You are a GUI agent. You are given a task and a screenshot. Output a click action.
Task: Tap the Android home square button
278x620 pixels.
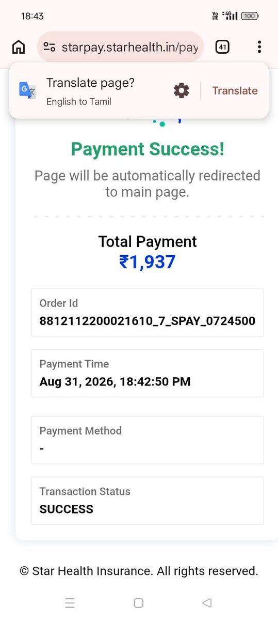pos(138,602)
